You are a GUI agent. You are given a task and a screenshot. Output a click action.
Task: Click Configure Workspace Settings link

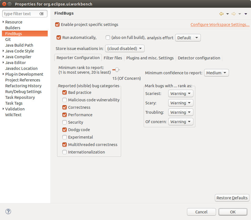coord(220,25)
